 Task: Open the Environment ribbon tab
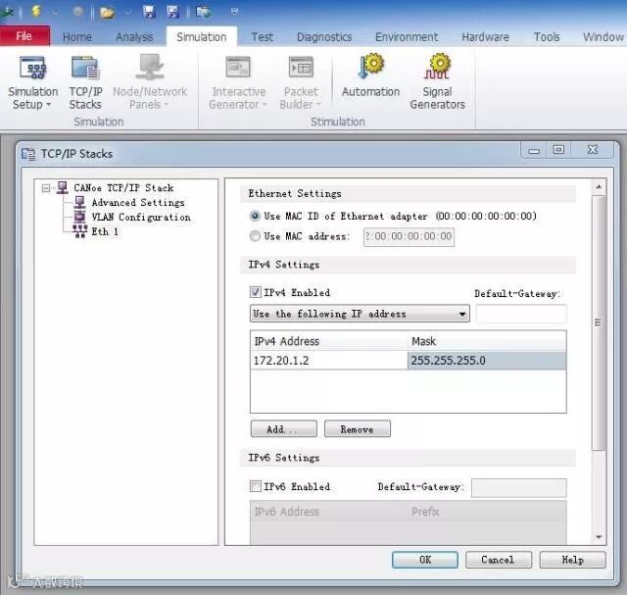pyautogui.click(x=407, y=37)
